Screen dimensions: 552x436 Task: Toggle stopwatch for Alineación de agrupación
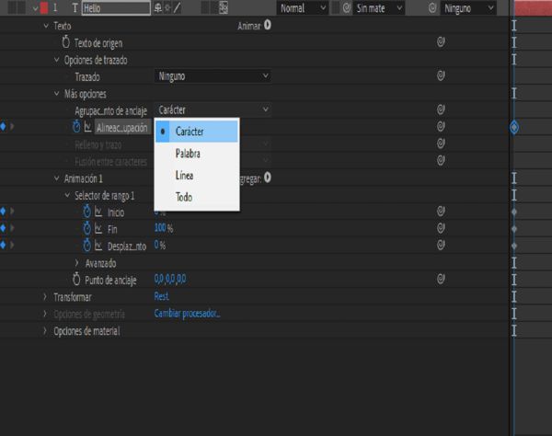pyautogui.click(x=76, y=127)
